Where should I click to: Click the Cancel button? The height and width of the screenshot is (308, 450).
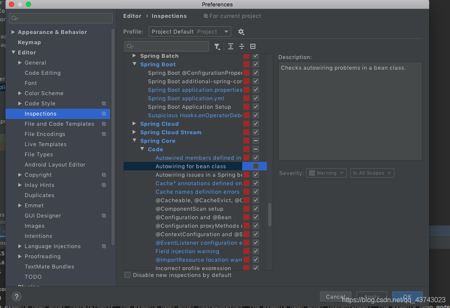(335, 297)
